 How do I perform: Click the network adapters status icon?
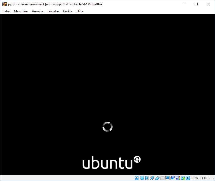pos(151,178)
